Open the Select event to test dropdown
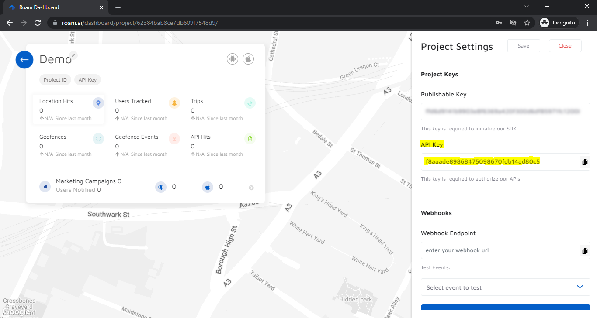The image size is (597, 318). tap(506, 287)
